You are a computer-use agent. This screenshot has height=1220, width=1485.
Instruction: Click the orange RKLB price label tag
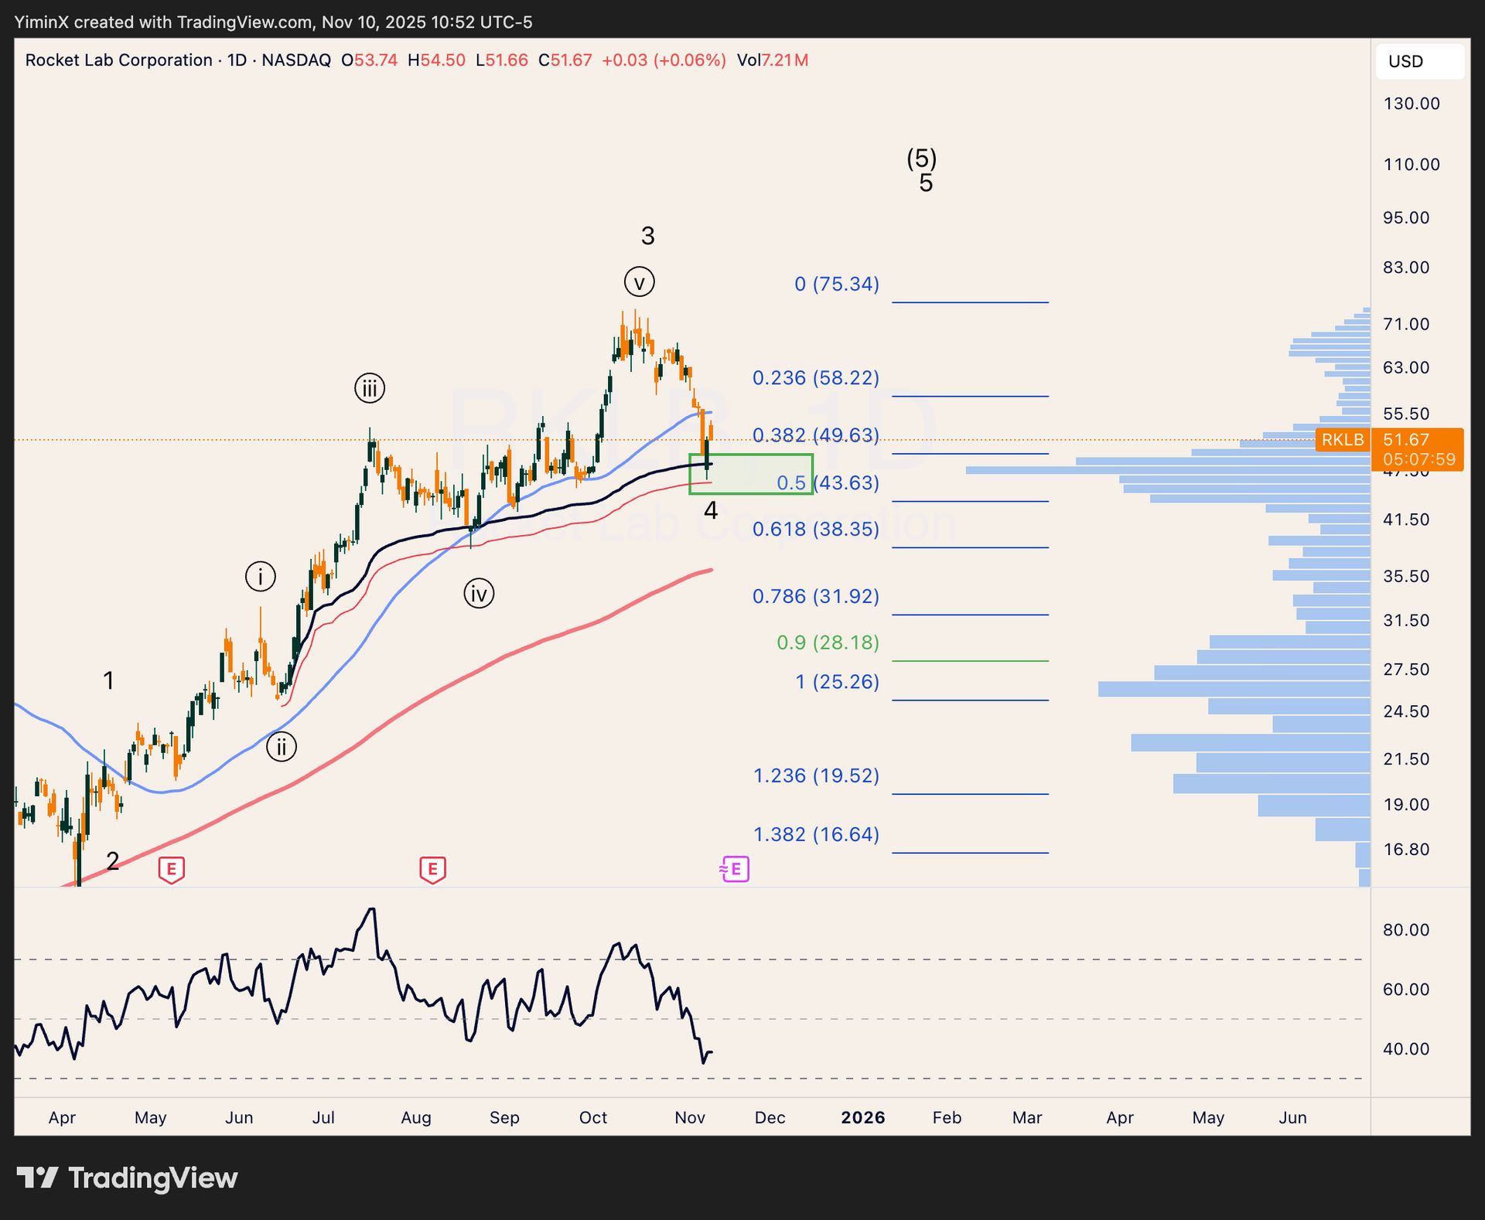pyautogui.click(x=1342, y=440)
